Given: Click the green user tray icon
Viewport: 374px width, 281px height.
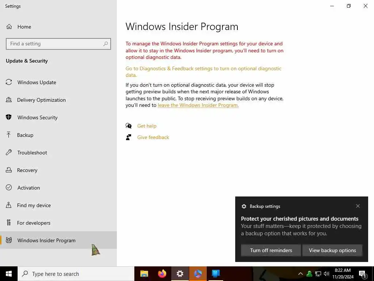Looking at the screenshot, I should (309, 274).
